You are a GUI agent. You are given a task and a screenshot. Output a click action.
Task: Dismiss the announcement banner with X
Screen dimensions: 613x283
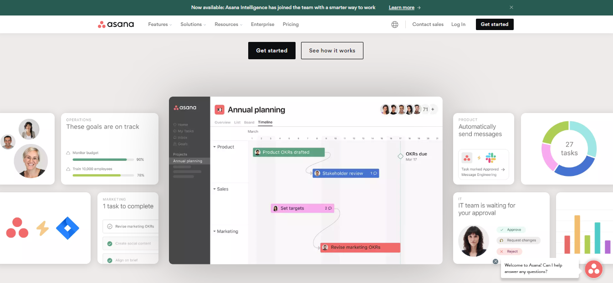511,7
